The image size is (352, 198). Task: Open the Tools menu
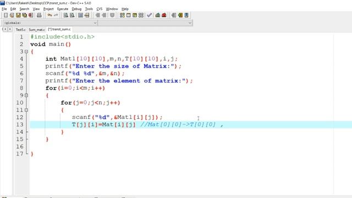pos(89,9)
